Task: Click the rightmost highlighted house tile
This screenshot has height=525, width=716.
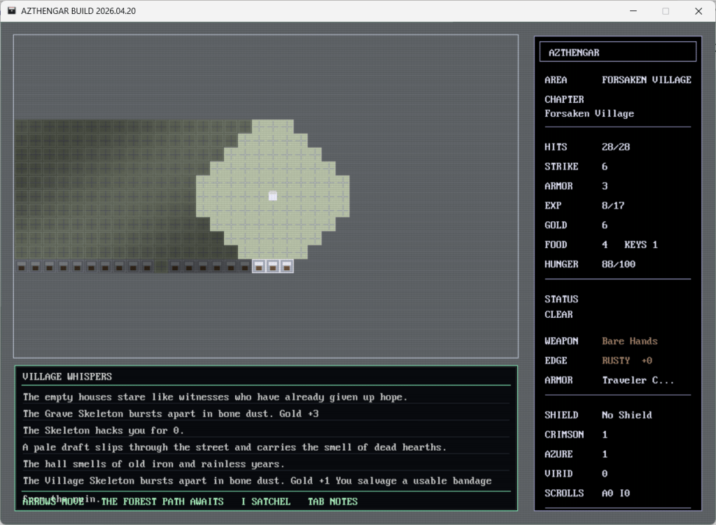Action: 286,266
